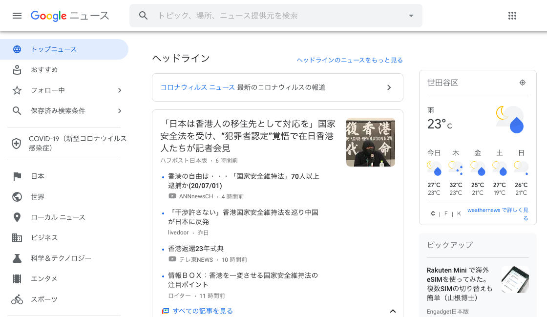
Task: Open 香港返還23年式典 article
Action: click(x=196, y=249)
